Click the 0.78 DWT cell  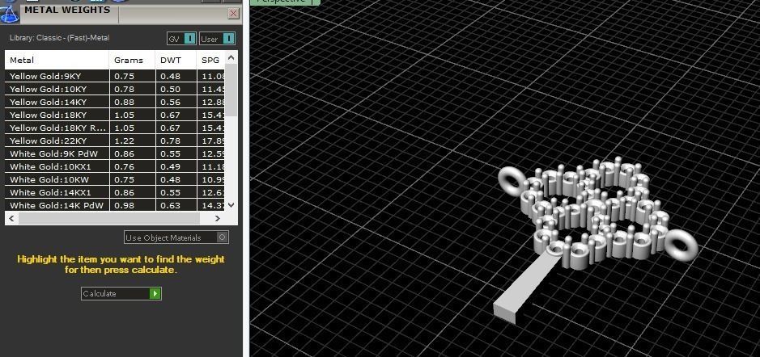coord(176,141)
